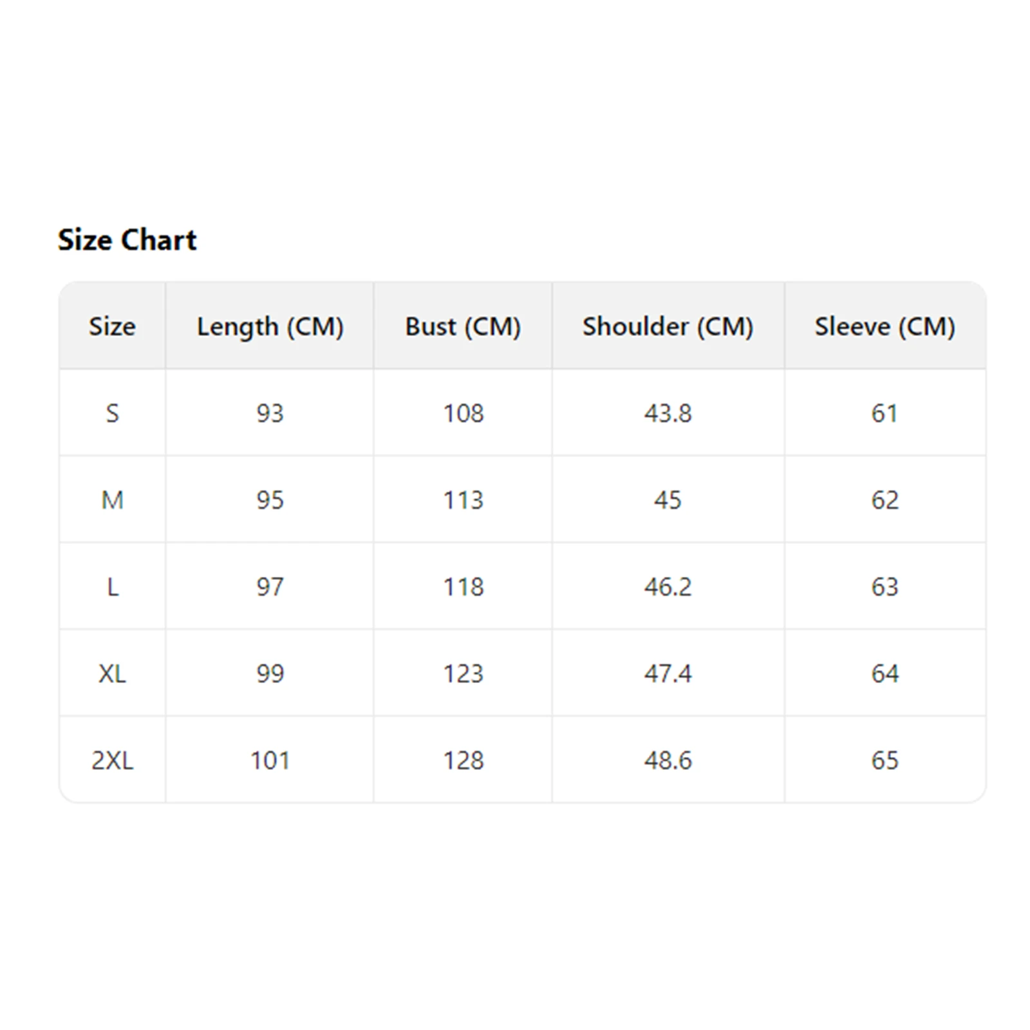1030x1030 pixels.
Task: Select the L size row label
Action: tap(112, 587)
